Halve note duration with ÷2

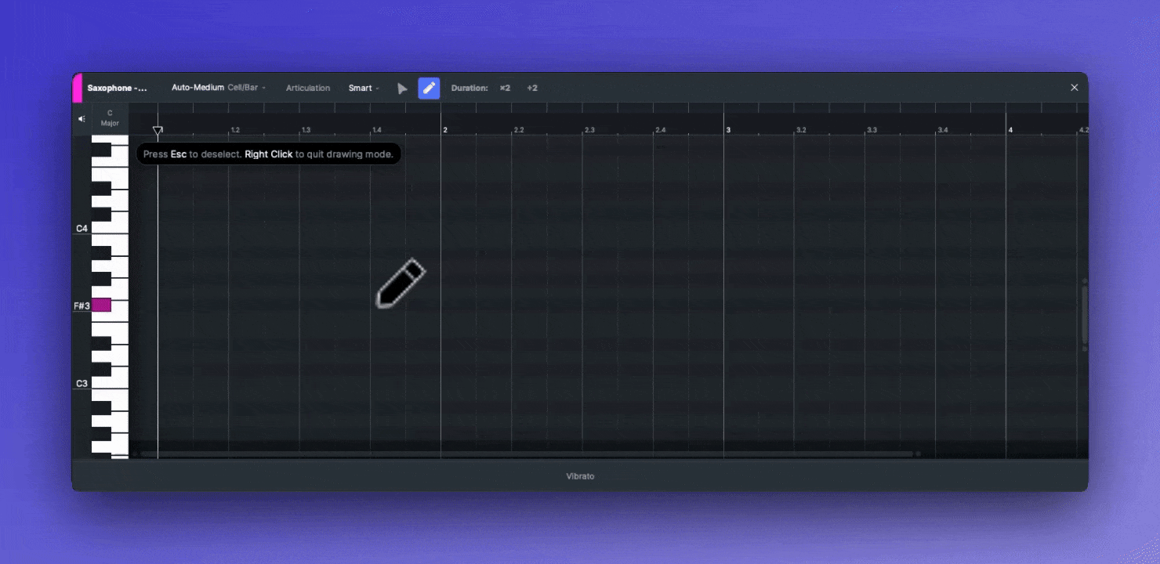(x=532, y=88)
